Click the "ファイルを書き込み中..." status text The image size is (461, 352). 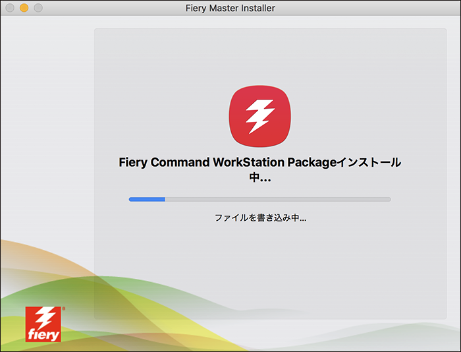click(261, 218)
